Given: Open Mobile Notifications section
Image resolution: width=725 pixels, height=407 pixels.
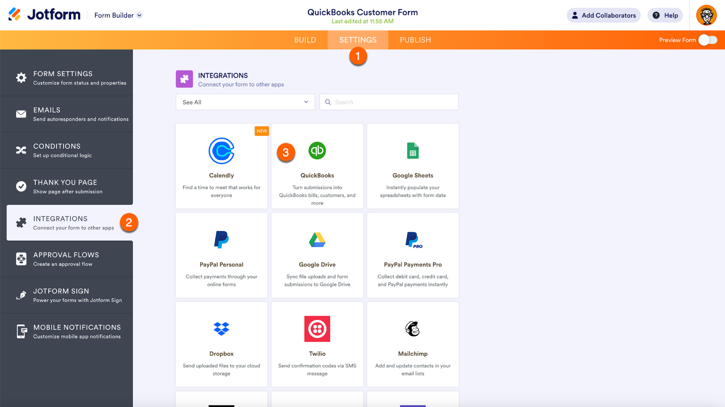Looking at the screenshot, I should tap(67, 331).
